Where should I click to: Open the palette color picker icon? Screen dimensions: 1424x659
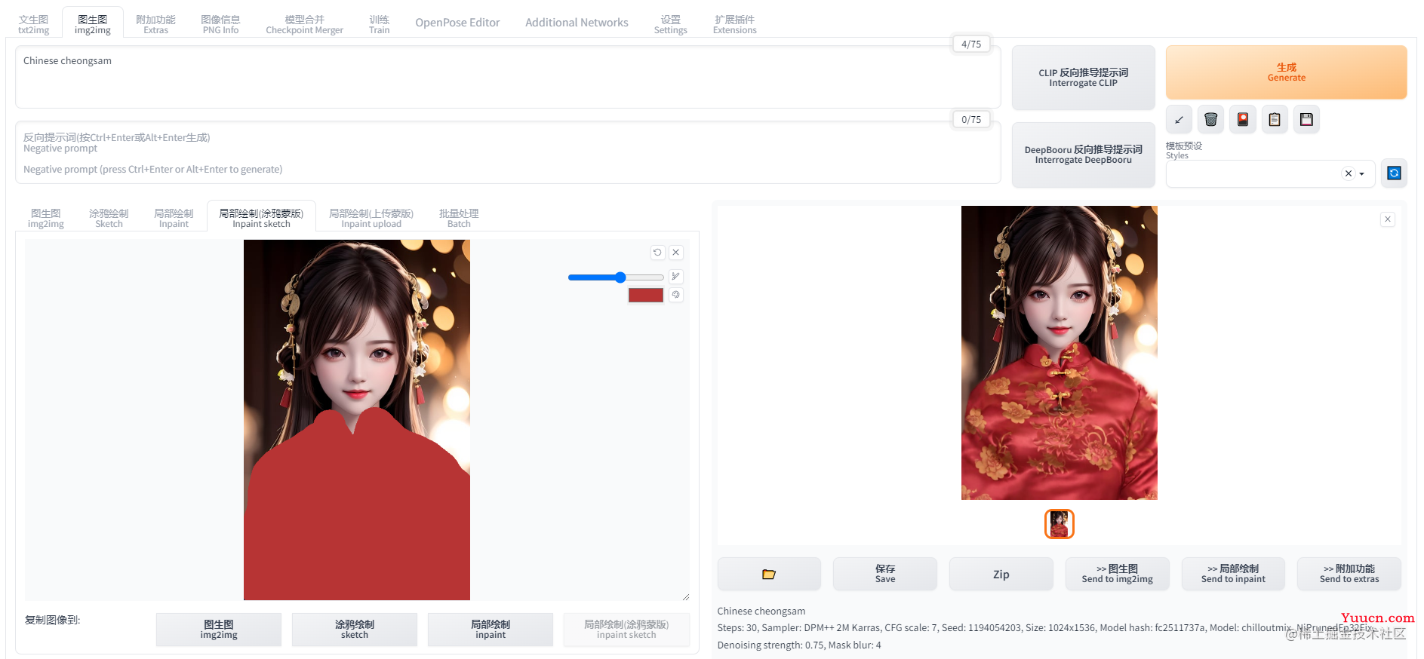[x=676, y=295]
